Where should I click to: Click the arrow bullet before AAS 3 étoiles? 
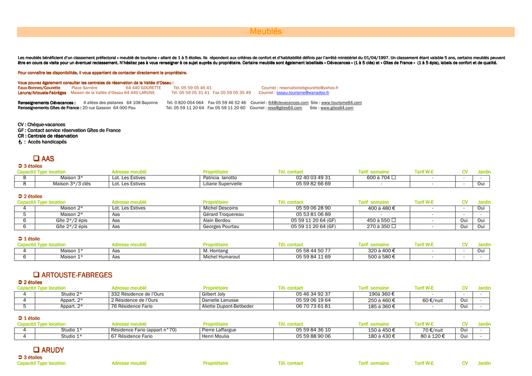pyautogui.click(x=20, y=166)
